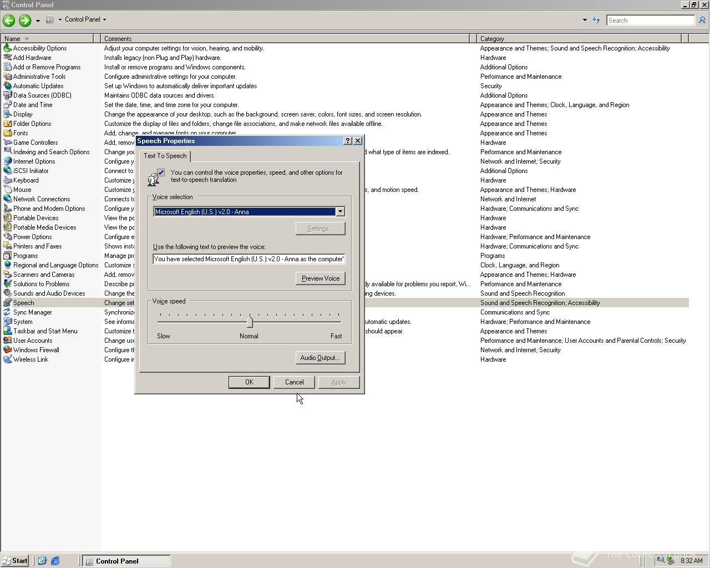Select the Game Controllers icon
The image size is (710, 568).
pos(7,143)
